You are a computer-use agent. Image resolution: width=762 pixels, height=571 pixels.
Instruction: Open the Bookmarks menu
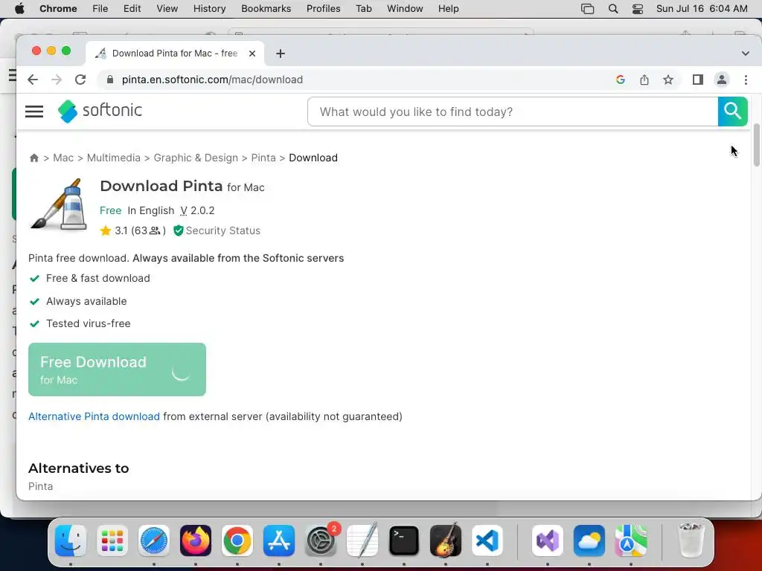click(266, 9)
